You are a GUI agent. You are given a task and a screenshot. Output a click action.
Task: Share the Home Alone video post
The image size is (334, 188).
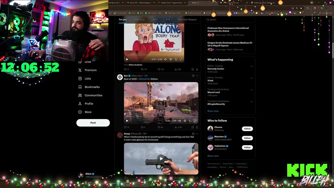coord(197,69)
